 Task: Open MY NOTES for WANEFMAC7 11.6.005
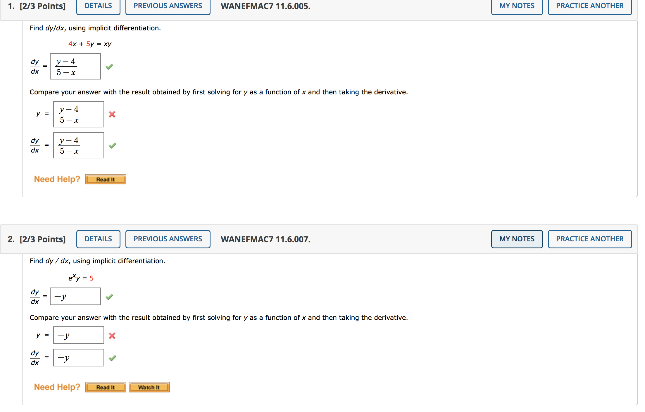[516, 6]
